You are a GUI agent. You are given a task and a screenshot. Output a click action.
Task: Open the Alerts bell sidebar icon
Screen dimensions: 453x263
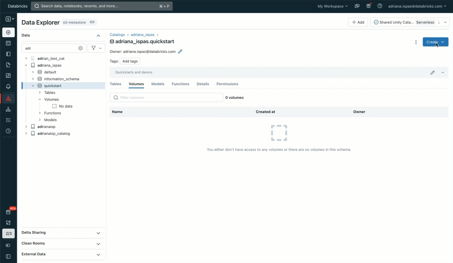(9, 86)
